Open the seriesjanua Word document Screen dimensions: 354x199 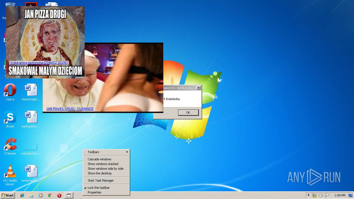(31, 174)
